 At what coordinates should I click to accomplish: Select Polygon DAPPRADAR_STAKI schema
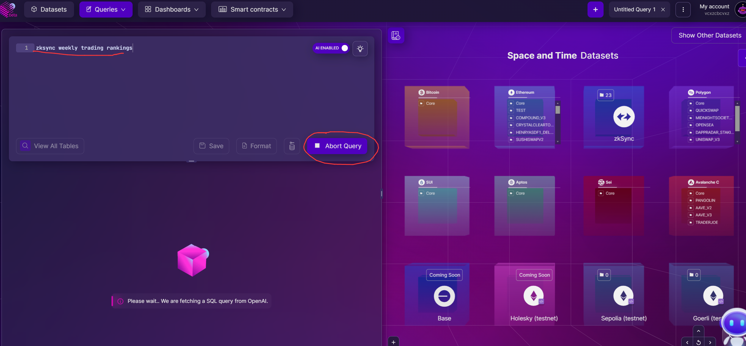(711, 132)
